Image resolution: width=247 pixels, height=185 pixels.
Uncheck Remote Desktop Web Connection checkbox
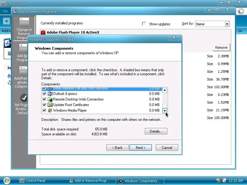44,99
